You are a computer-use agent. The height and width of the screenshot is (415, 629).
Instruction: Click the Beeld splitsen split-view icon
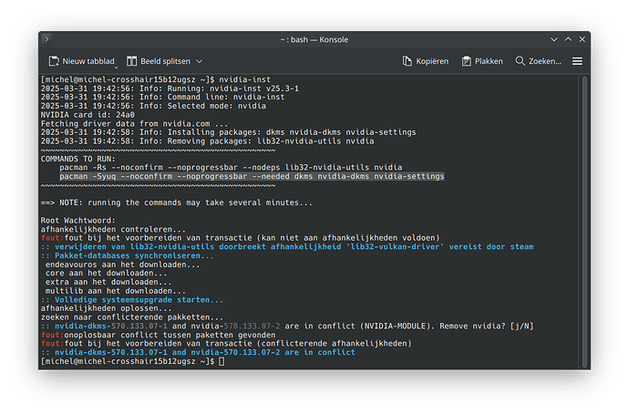coord(131,61)
